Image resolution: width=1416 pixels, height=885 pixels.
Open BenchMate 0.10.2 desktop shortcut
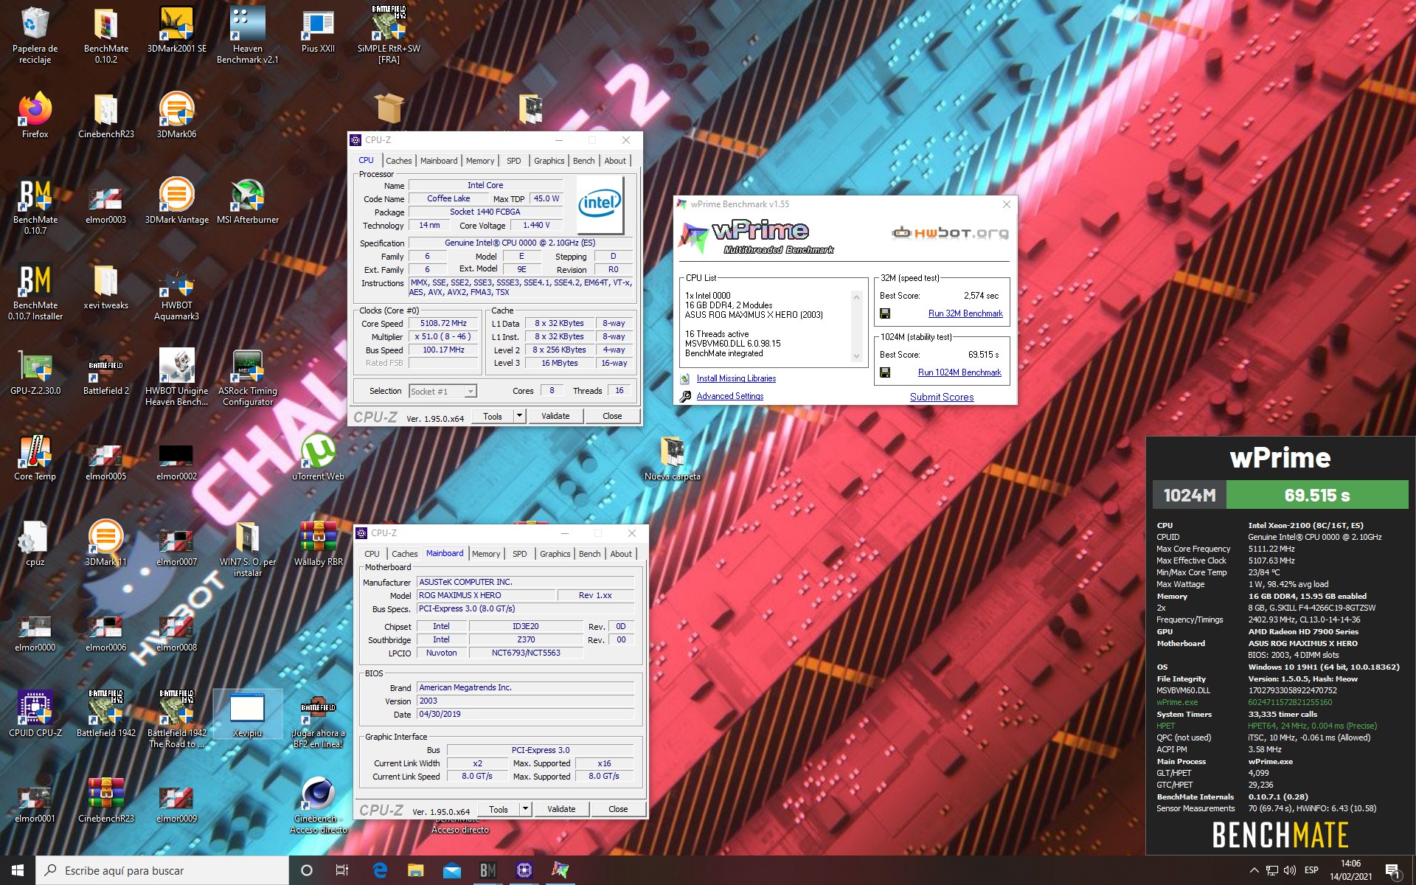(x=105, y=35)
